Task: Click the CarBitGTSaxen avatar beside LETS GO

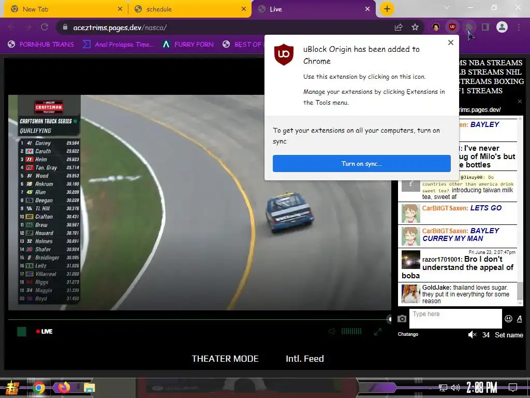Action: pyautogui.click(x=410, y=213)
